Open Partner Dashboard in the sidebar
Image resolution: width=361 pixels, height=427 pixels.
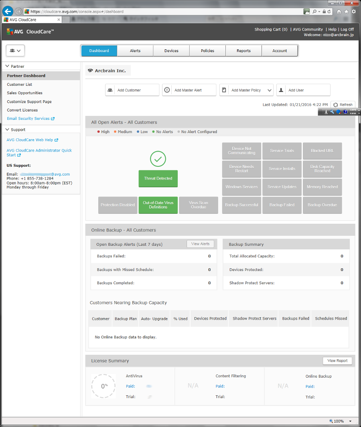coord(41,76)
